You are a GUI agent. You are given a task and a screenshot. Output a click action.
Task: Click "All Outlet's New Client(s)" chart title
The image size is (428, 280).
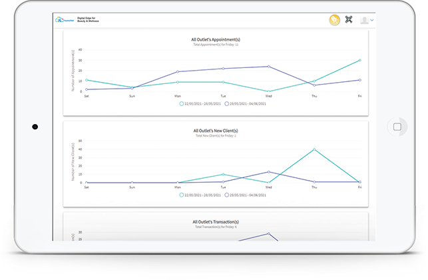tap(216, 131)
